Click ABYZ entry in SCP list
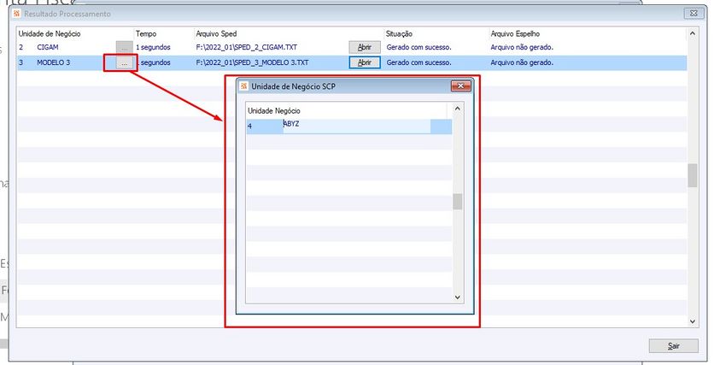The height and width of the screenshot is (365, 726). click(291, 124)
